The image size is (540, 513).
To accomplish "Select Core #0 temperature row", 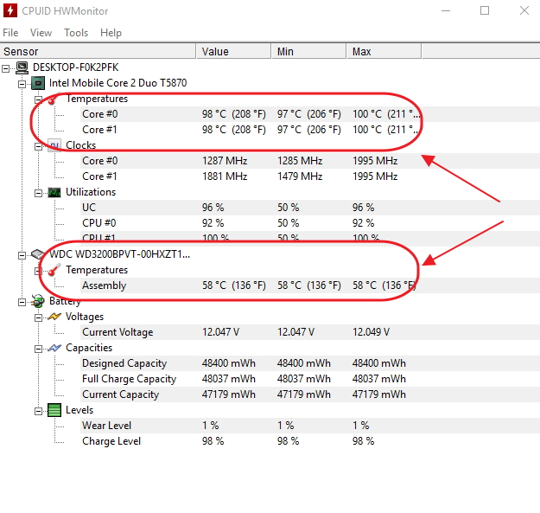I will (310, 114).
